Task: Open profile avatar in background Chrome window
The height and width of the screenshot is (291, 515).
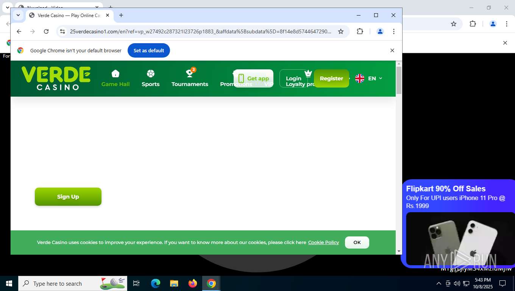Action: (493, 24)
